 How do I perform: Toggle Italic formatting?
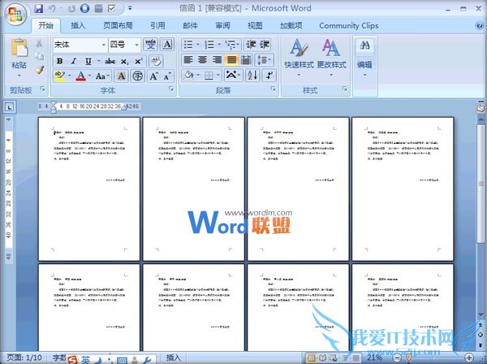pos(74,61)
